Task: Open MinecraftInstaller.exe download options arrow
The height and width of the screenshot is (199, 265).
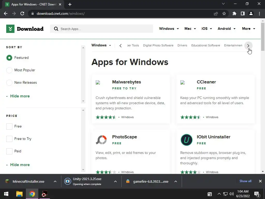Action: [x=55, y=181]
